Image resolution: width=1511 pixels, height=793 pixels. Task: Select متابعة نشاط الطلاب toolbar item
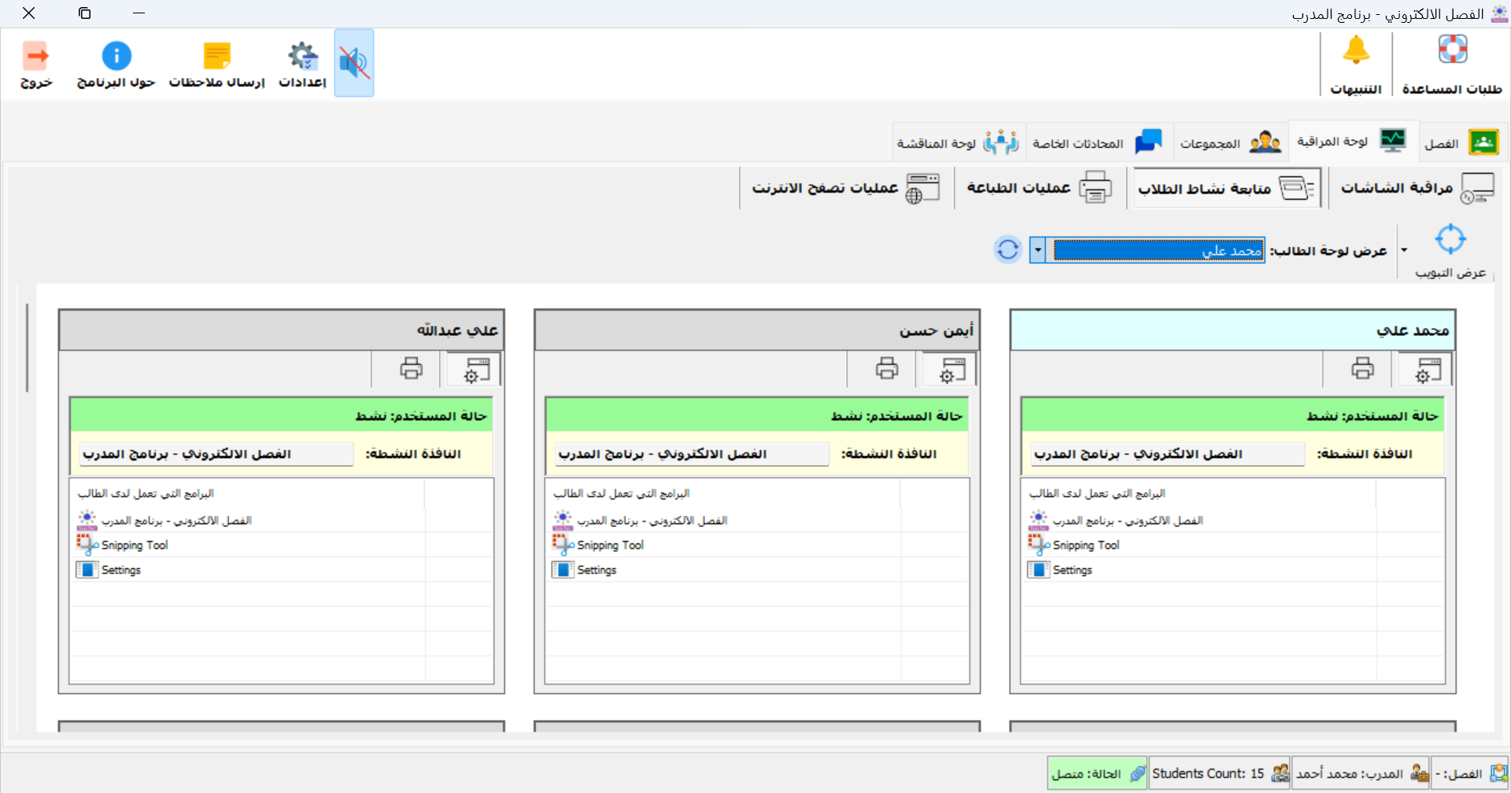coord(1225,188)
